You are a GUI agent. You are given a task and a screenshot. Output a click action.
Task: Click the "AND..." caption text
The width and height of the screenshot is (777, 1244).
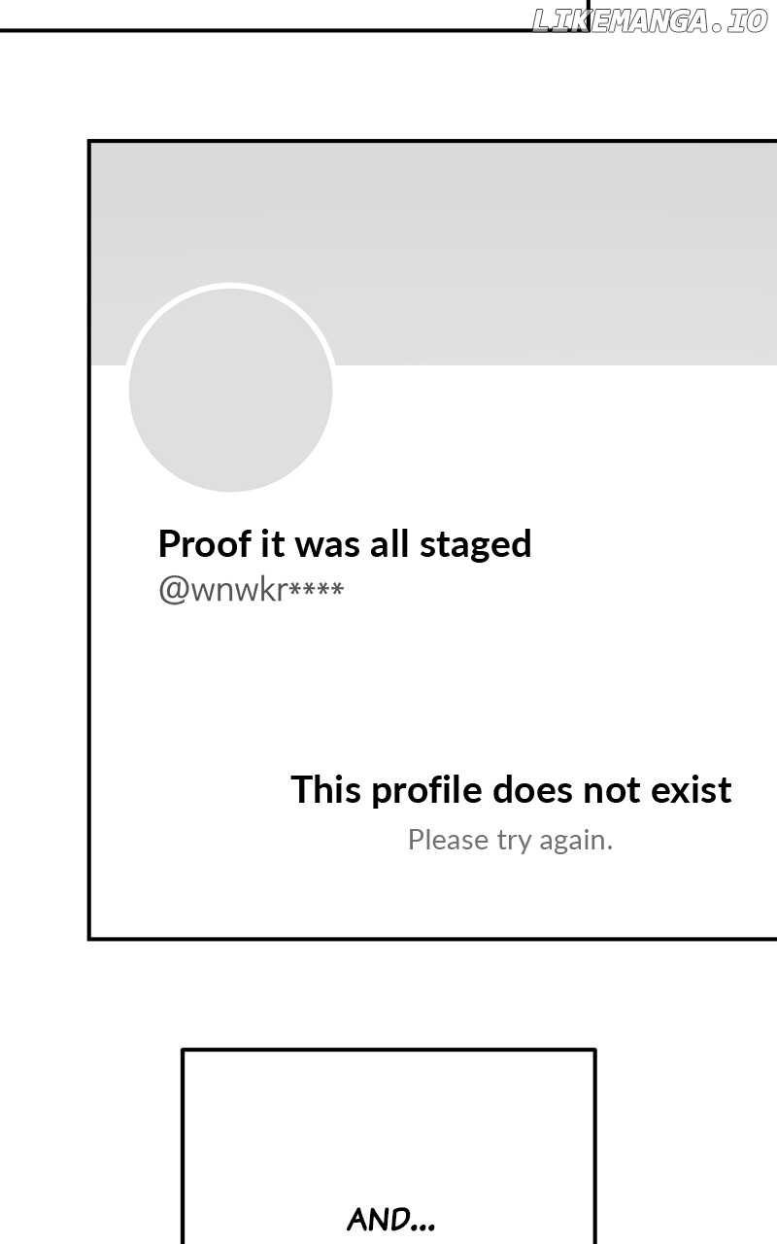pyautogui.click(x=390, y=1220)
